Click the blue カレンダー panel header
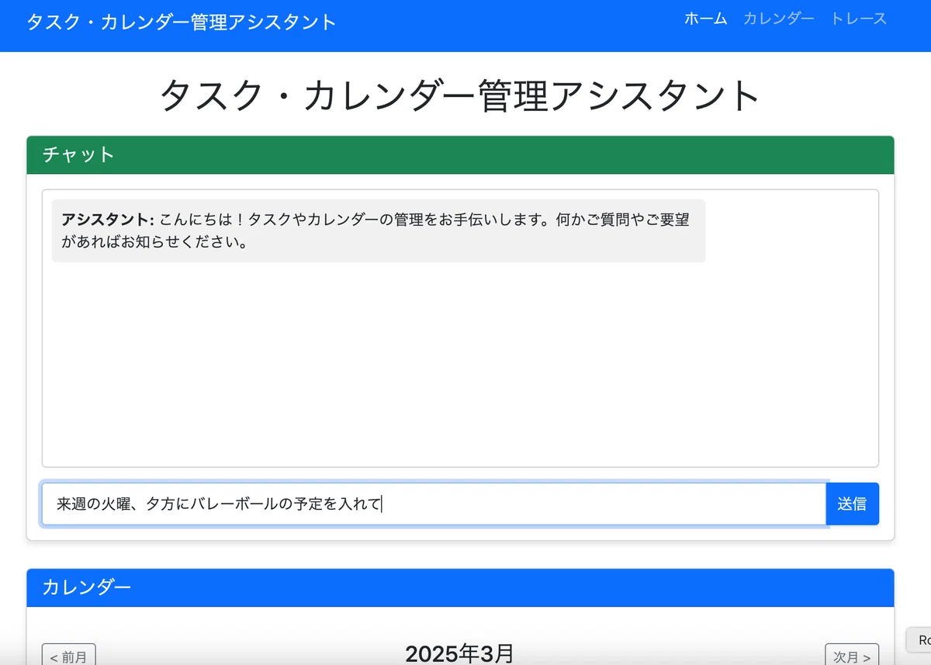931x665 pixels. point(460,587)
